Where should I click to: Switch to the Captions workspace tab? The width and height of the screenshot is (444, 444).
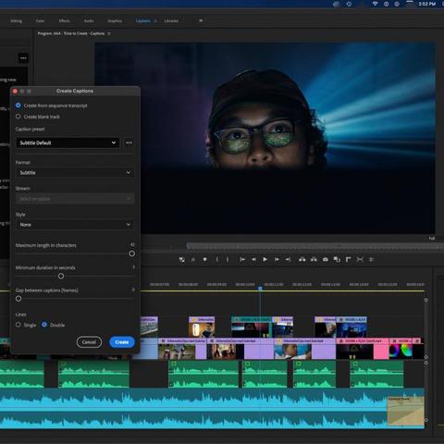click(x=143, y=20)
